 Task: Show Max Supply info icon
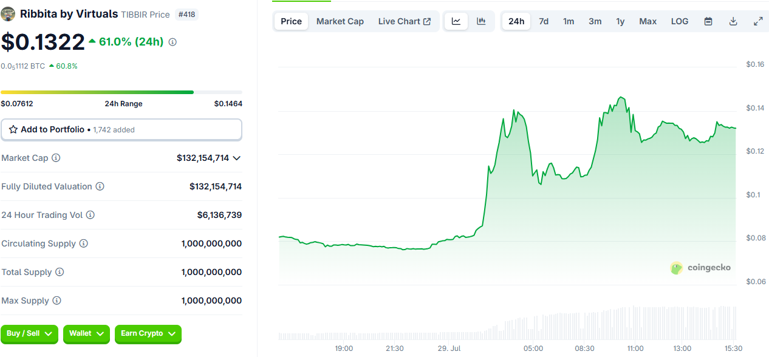click(x=56, y=301)
